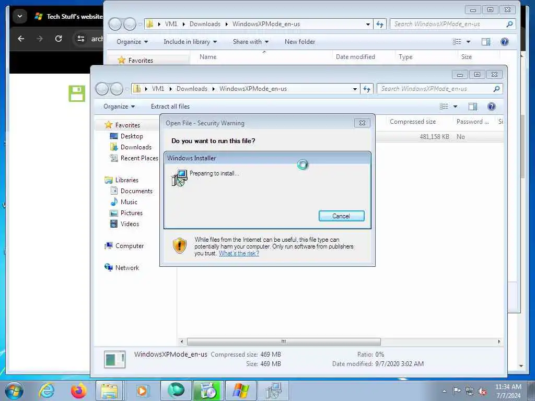Image resolution: width=535 pixels, height=401 pixels.
Task: Sort by Type column in back window
Action: pyautogui.click(x=405, y=57)
